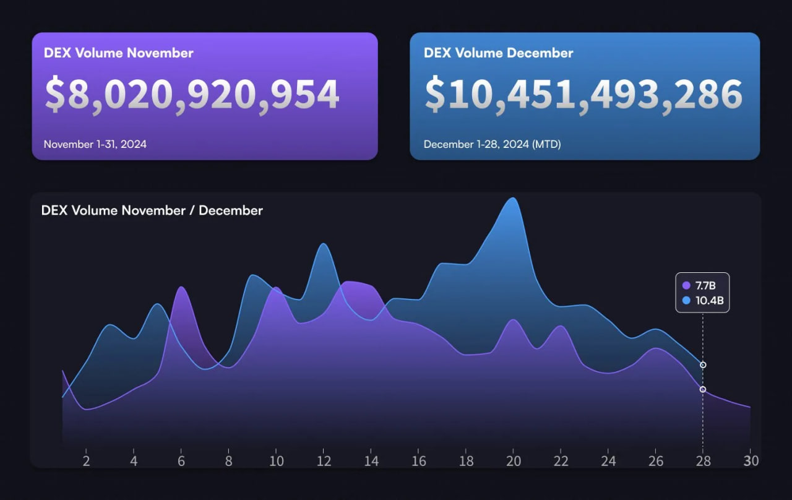792x500 pixels.
Task: Click the 7.7B value in the chart tooltip
Action: (705, 286)
